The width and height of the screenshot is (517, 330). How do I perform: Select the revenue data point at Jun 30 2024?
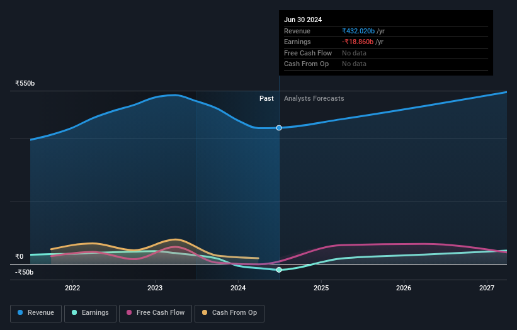coord(279,128)
